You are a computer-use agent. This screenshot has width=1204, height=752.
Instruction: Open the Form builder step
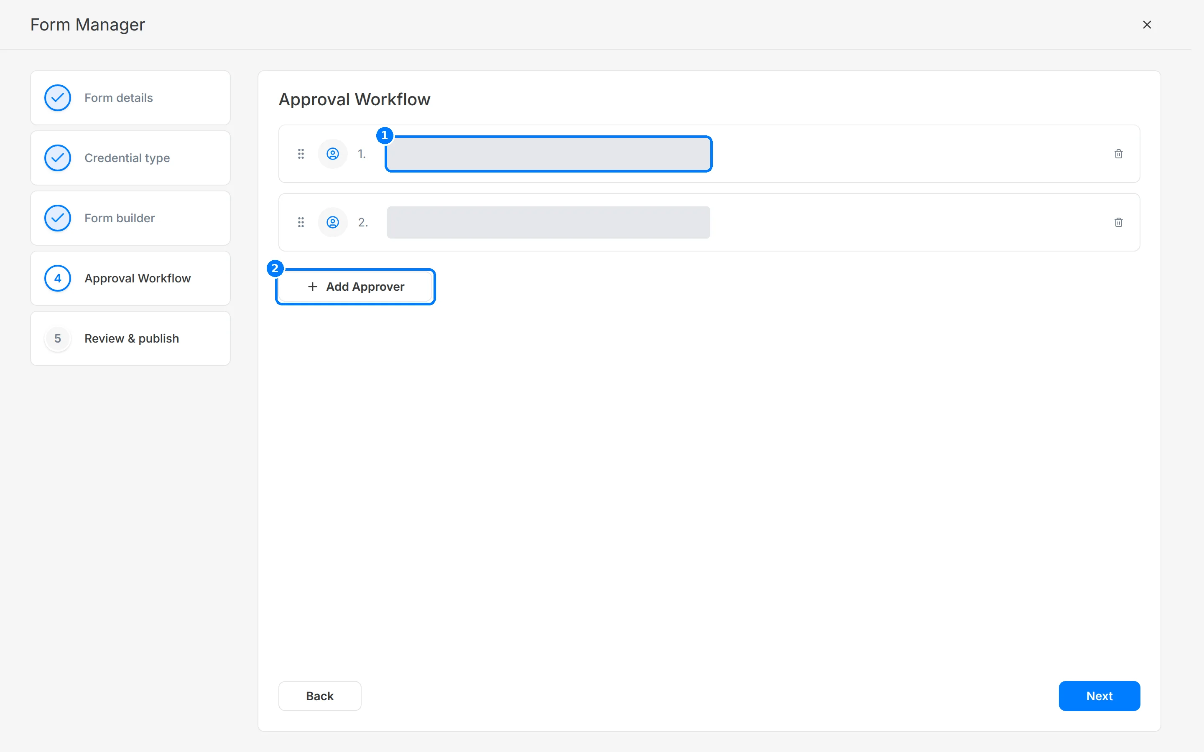click(x=130, y=218)
